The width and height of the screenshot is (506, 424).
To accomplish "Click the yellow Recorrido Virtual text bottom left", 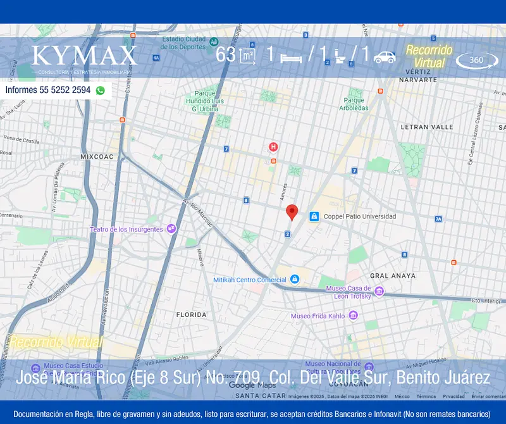I will [x=56, y=342].
